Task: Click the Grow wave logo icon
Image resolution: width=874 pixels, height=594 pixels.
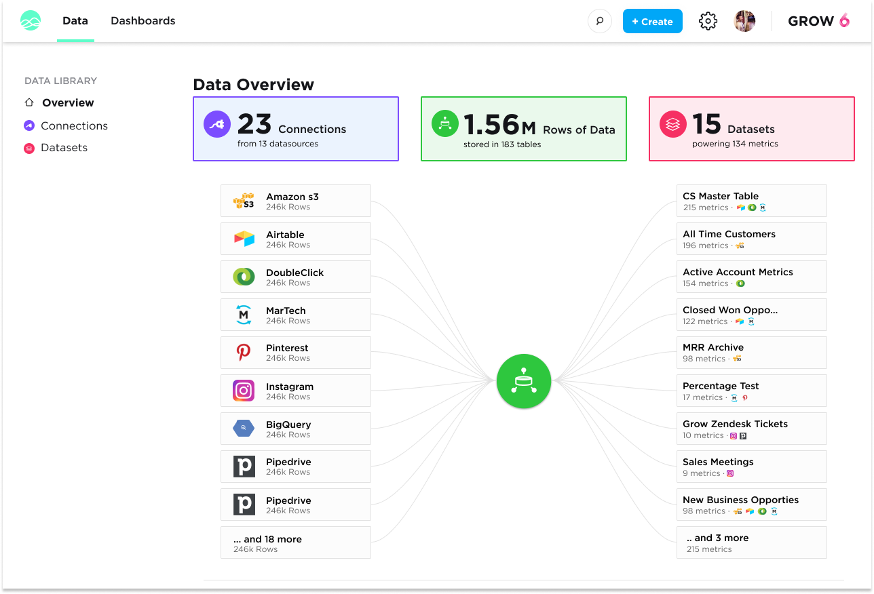Action: (x=31, y=21)
